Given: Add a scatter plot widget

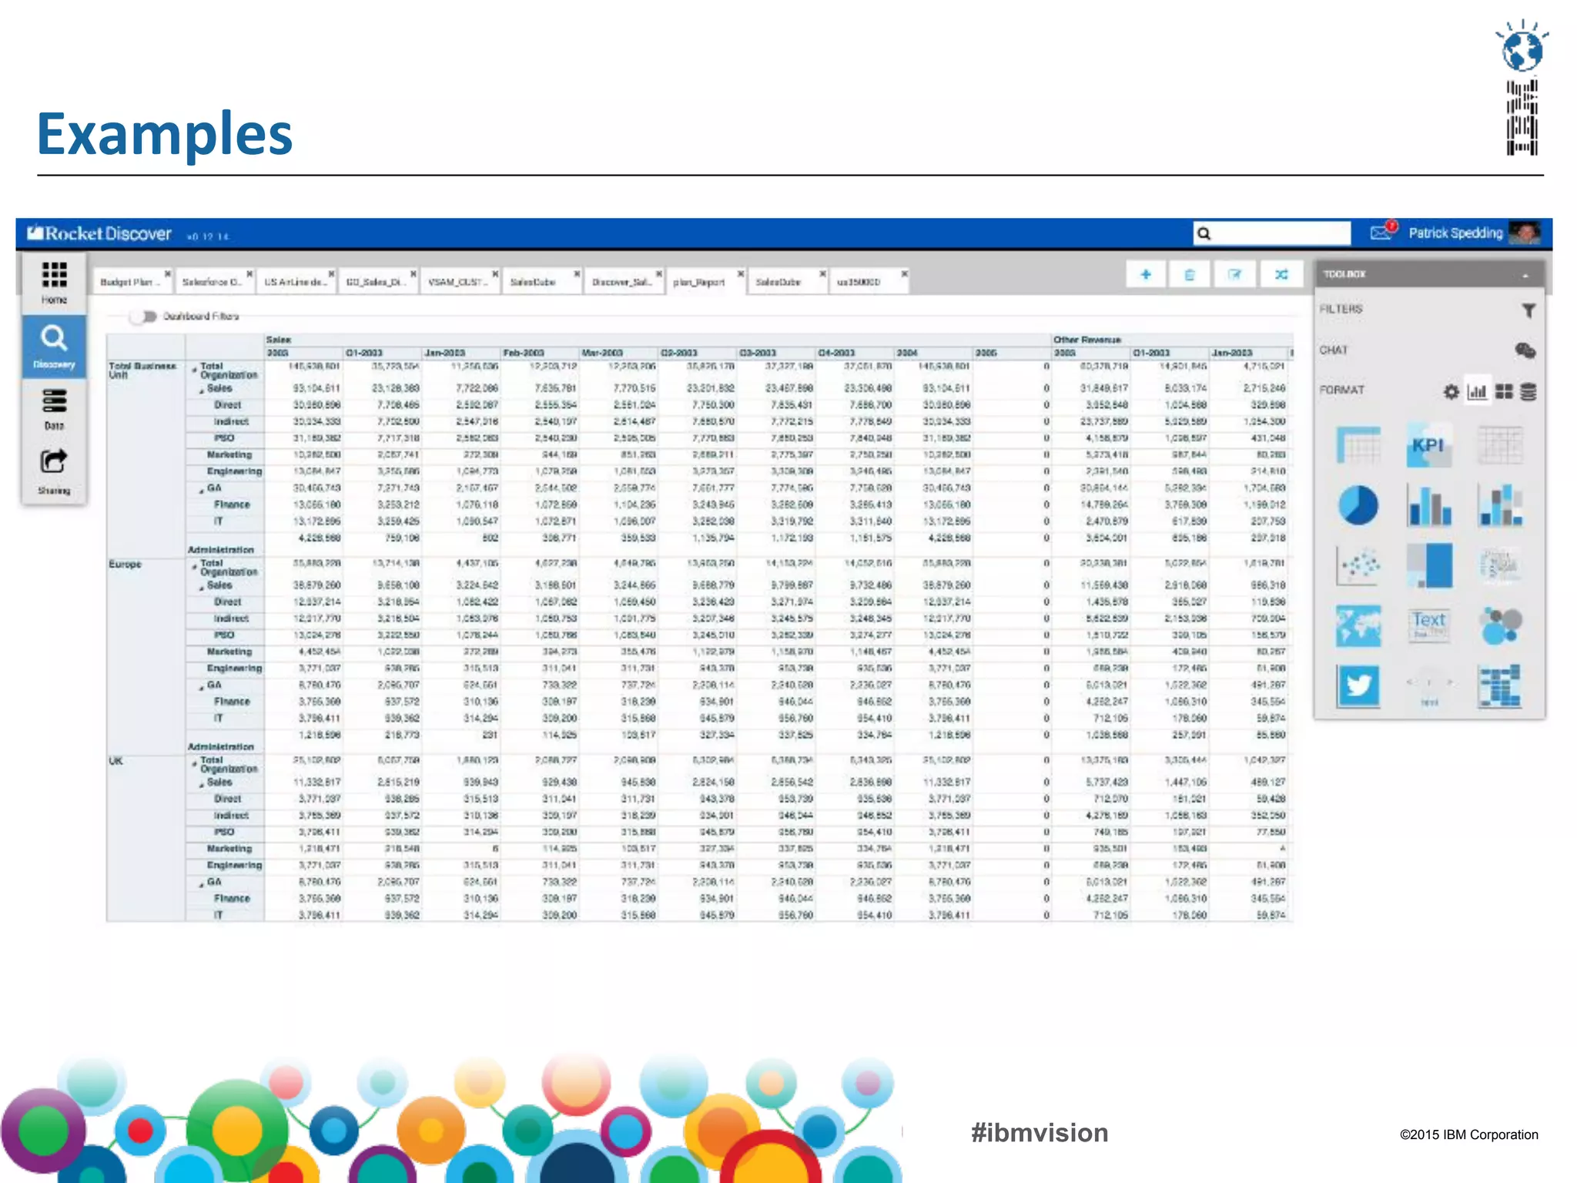Looking at the screenshot, I should (1358, 565).
